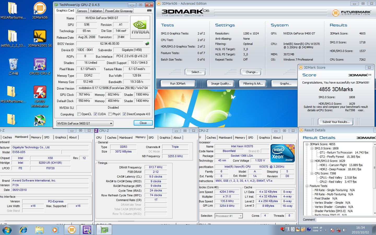
Task: Click the Select... button under Tests
Action: [x=196, y=72]
